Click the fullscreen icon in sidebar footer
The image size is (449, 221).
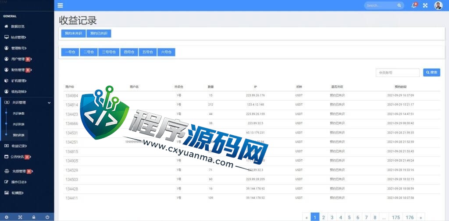click(x=20, y=217)
